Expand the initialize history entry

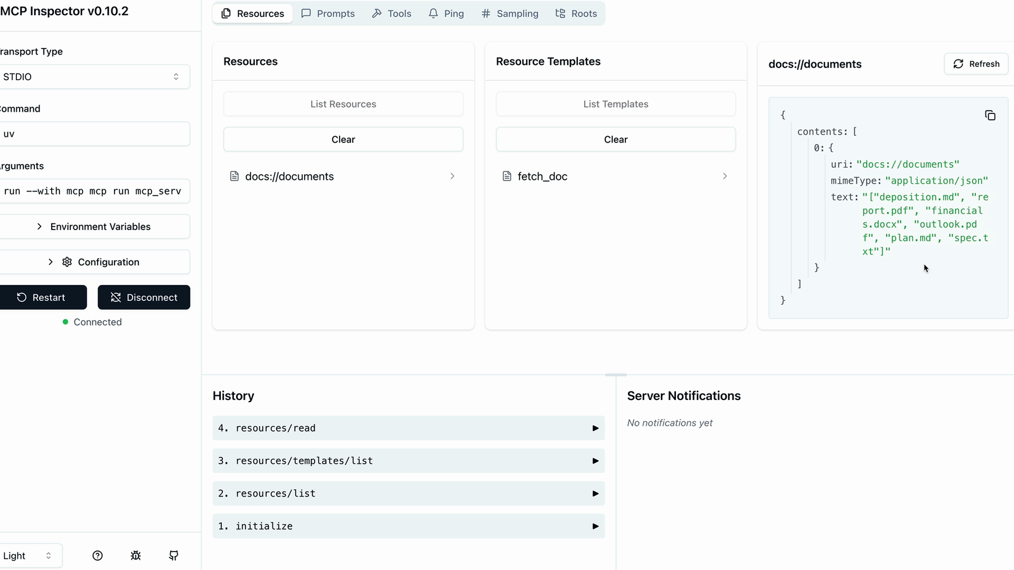click(x=408, y=526)
